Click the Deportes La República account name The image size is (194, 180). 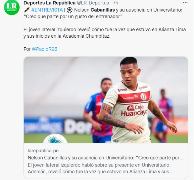pos(50,3)
